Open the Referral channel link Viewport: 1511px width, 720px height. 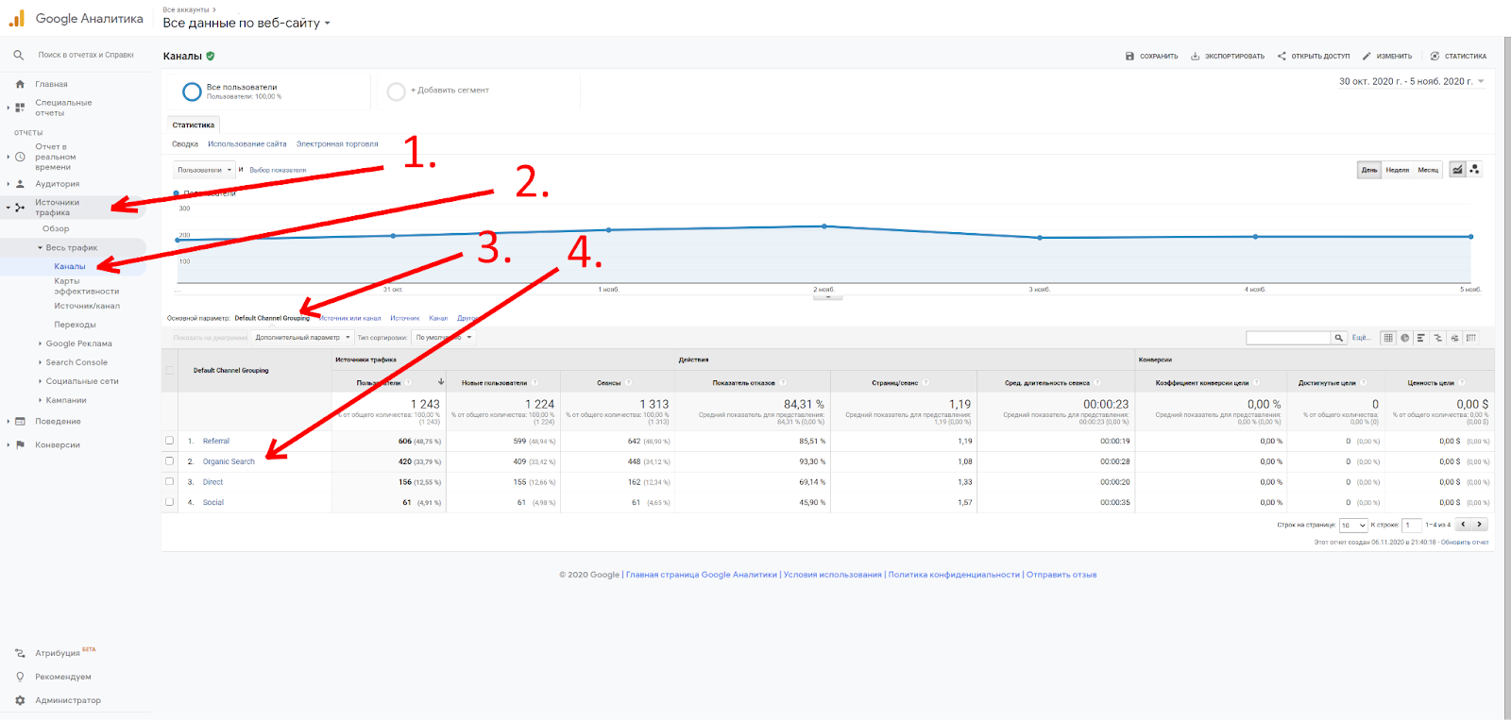click(x=216, y=441)
